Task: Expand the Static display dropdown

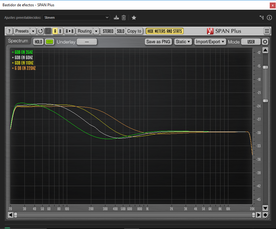Action: (x=183, y=42)
